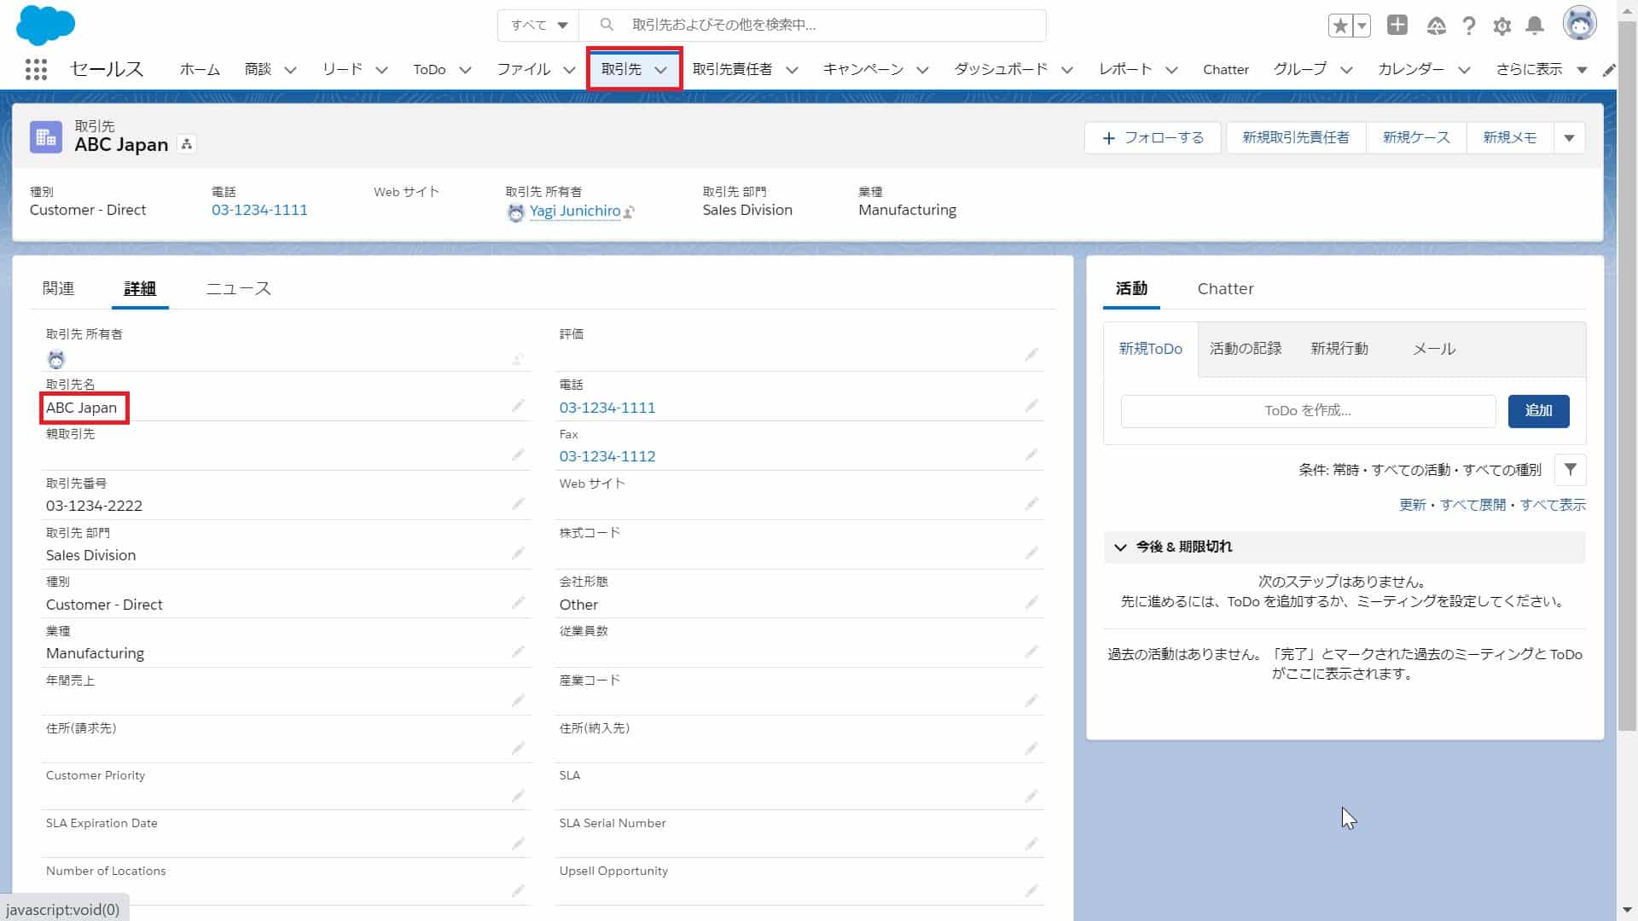Switch to the Chatter activity tab
The height and width of the screenshot is (921, 1638).
click(1225, 288)
